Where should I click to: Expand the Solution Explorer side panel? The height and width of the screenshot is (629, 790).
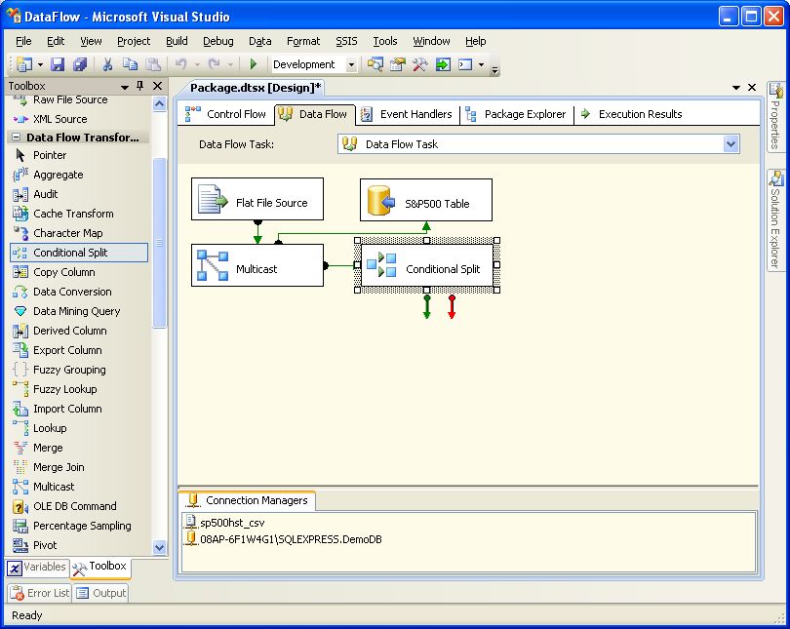pos(776,220)
